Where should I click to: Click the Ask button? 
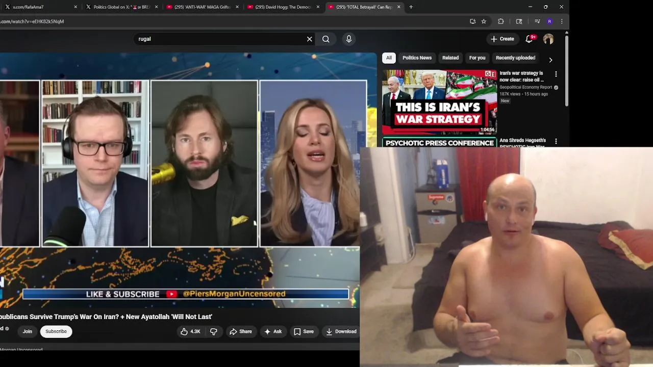[x=273, y=331]
